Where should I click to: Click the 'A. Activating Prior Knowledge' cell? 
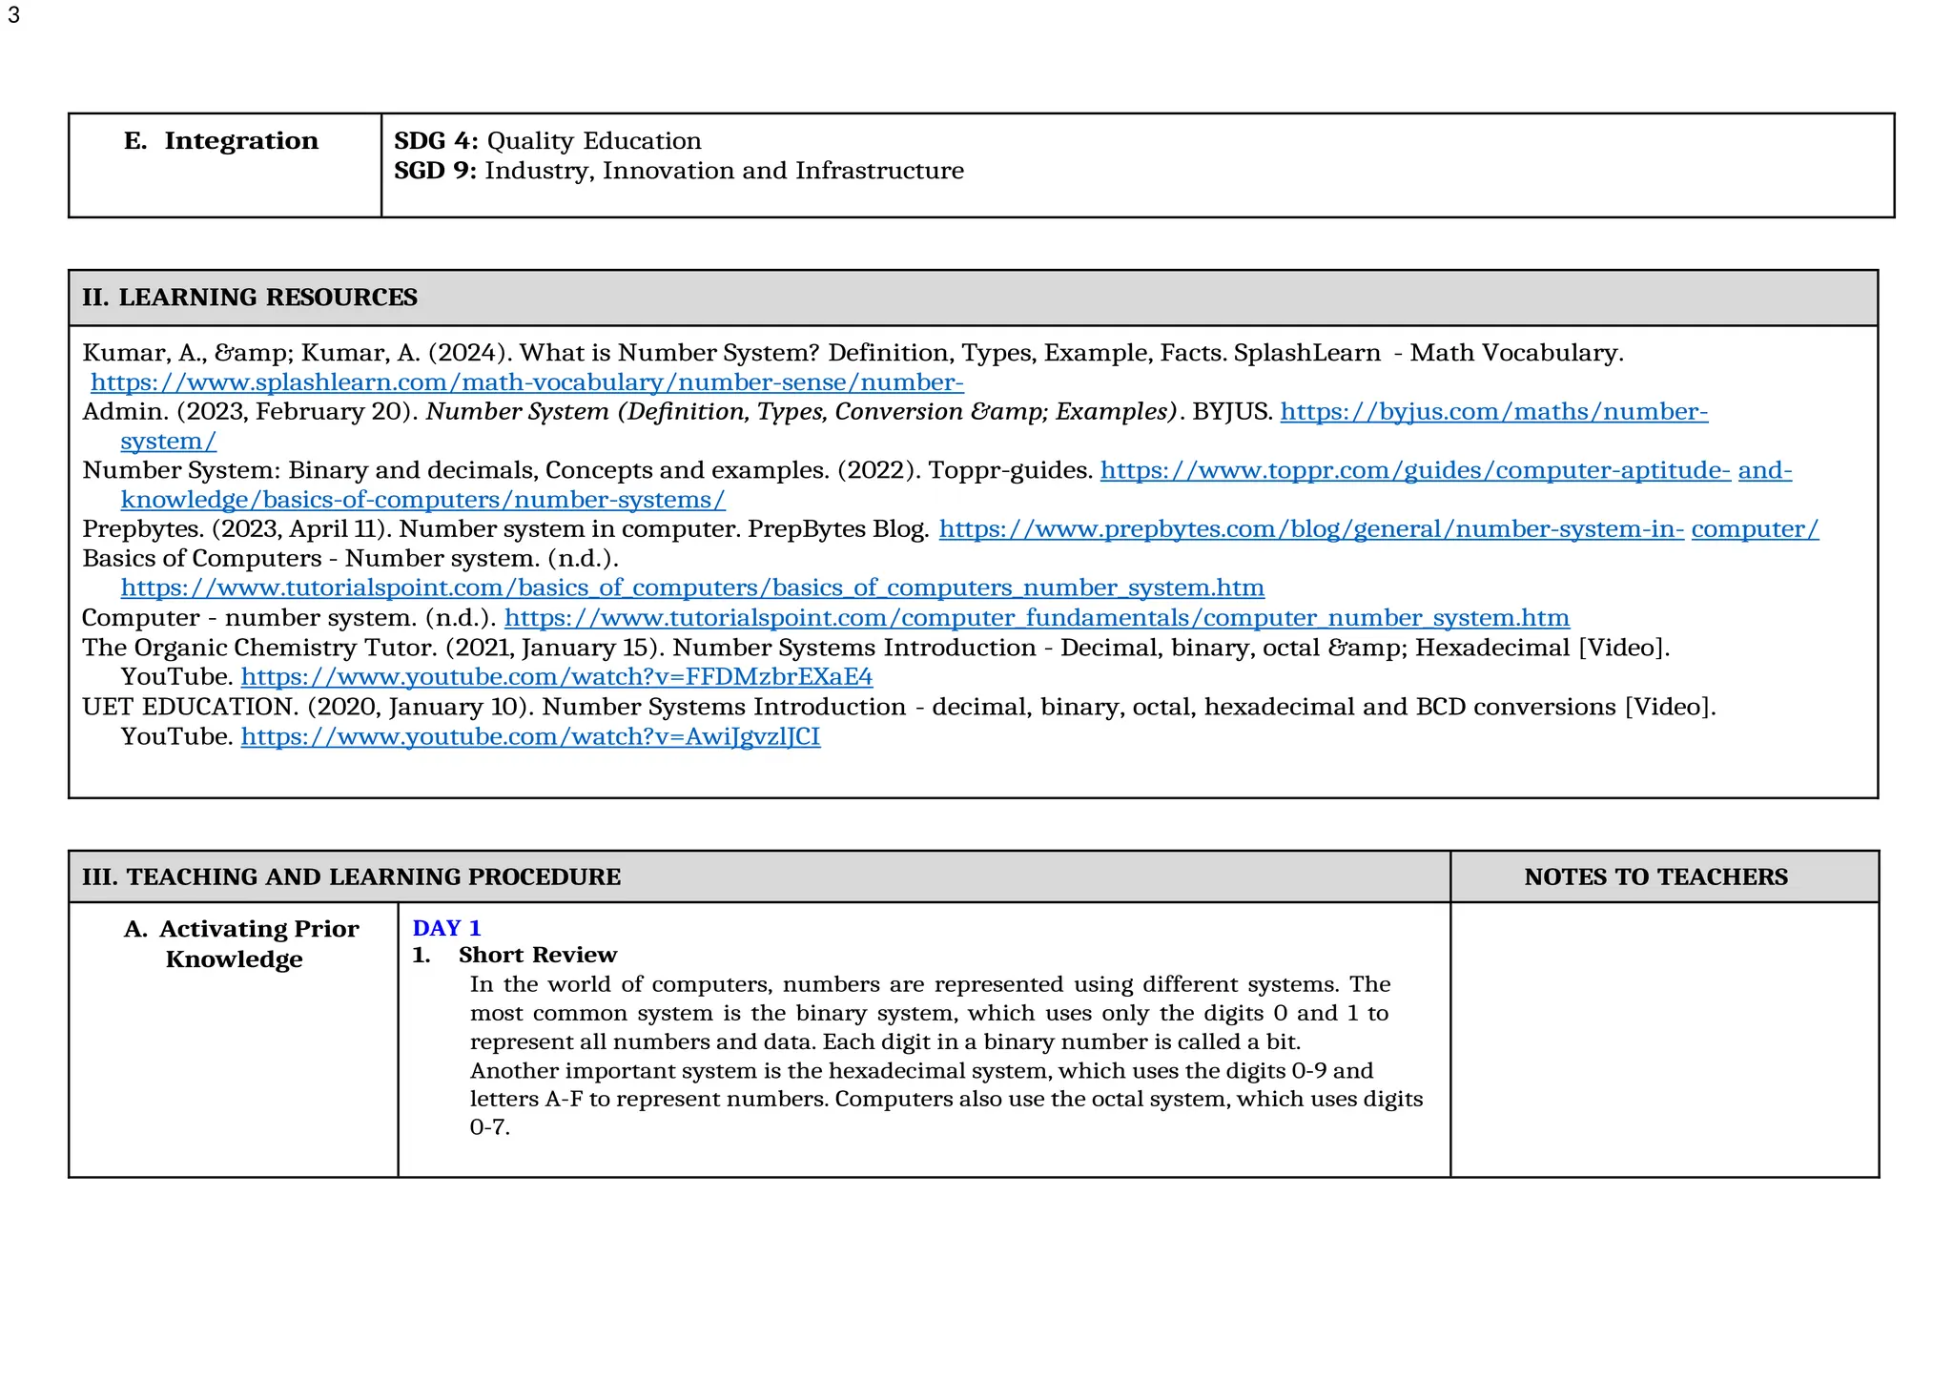click(x=240, y=943)
